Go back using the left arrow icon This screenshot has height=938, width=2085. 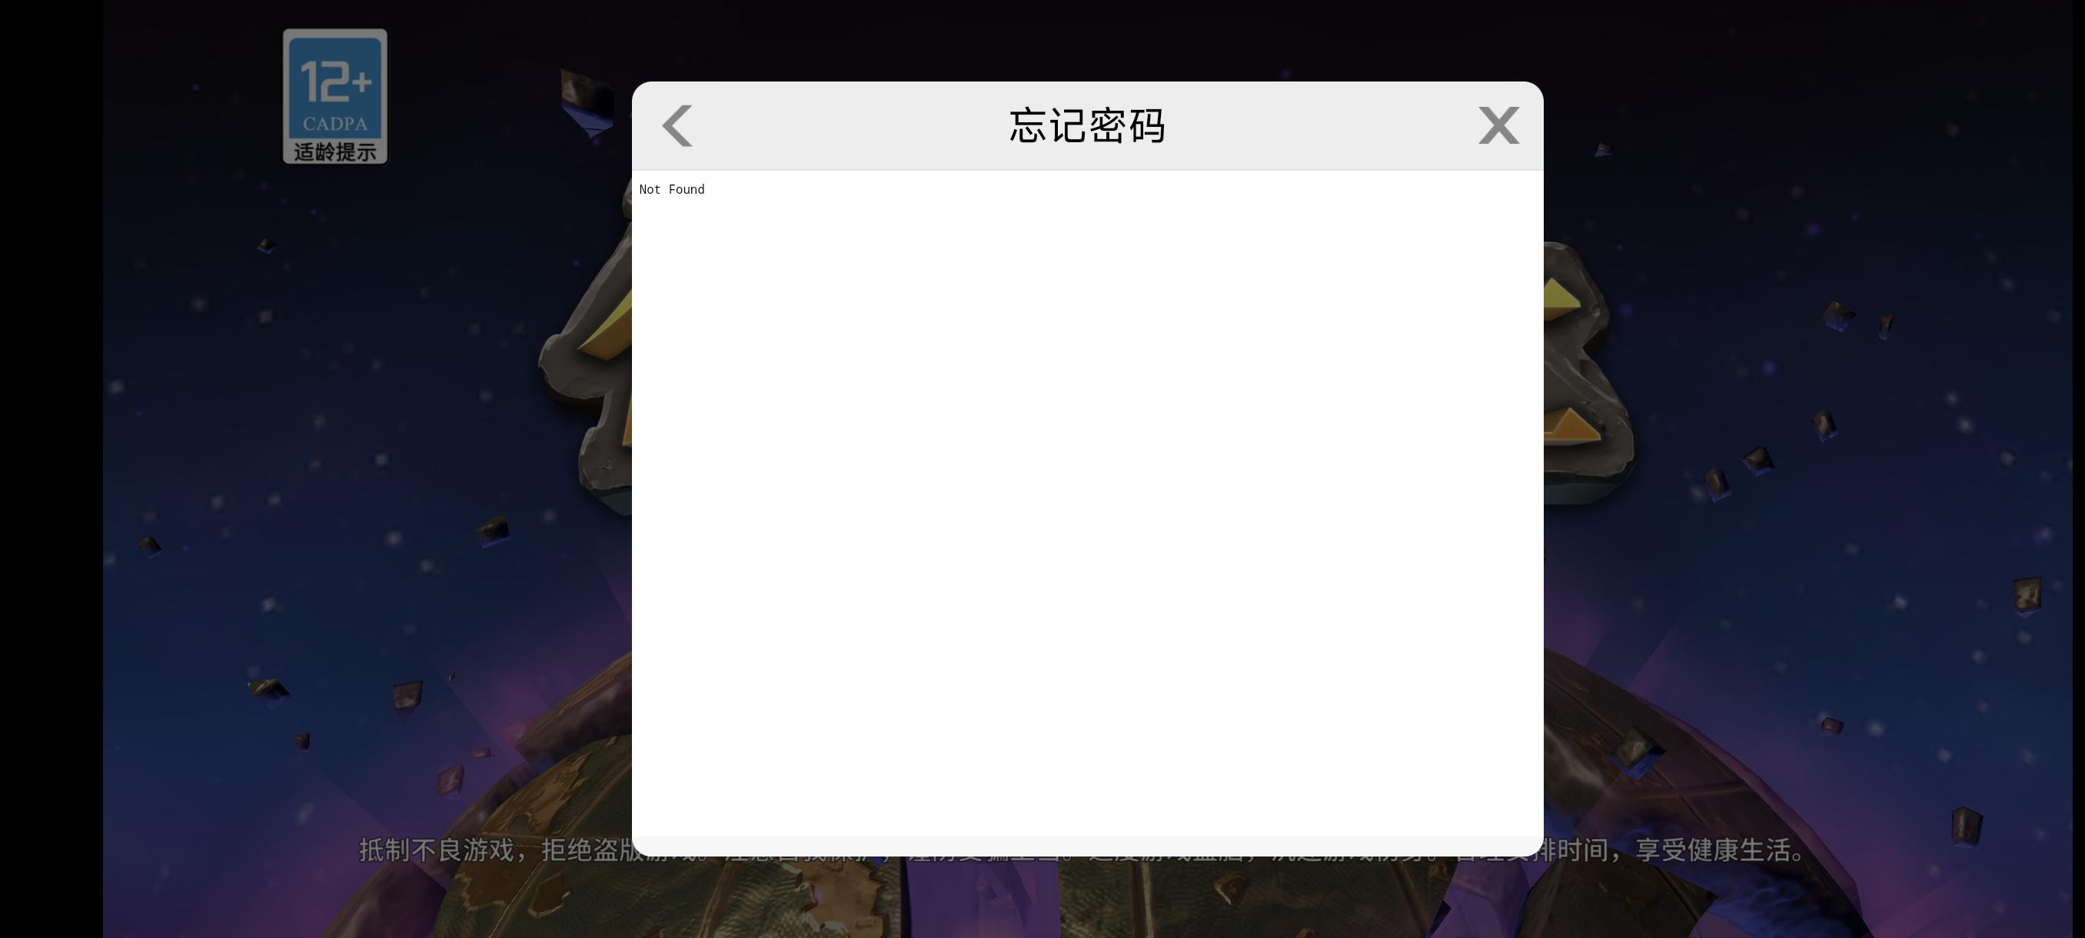(677, 125)
